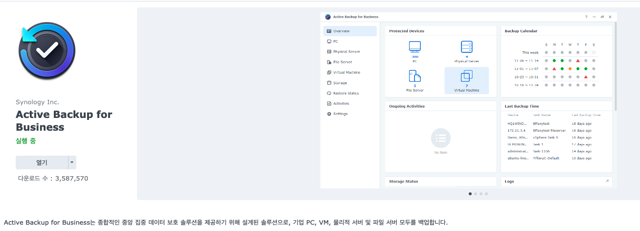Select the third carousel dot
The width and height of the screenshot is (640, 231).
point(481,194)
